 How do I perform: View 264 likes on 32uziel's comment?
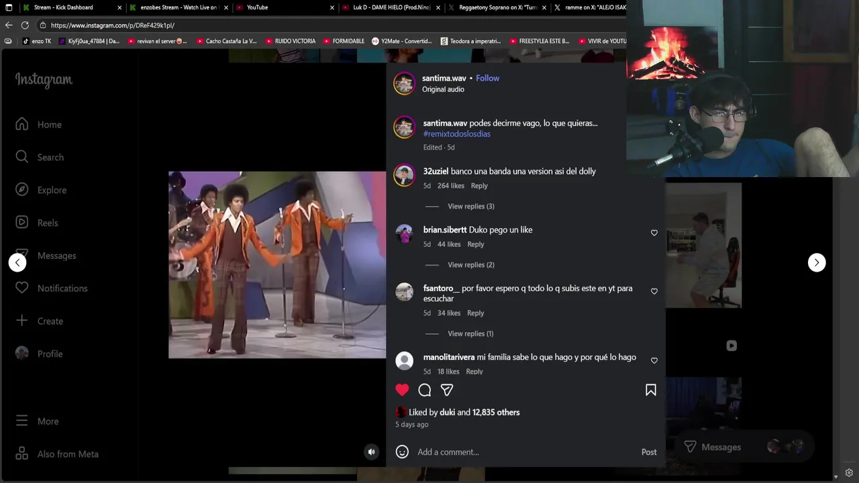click(x=451, y=186)
